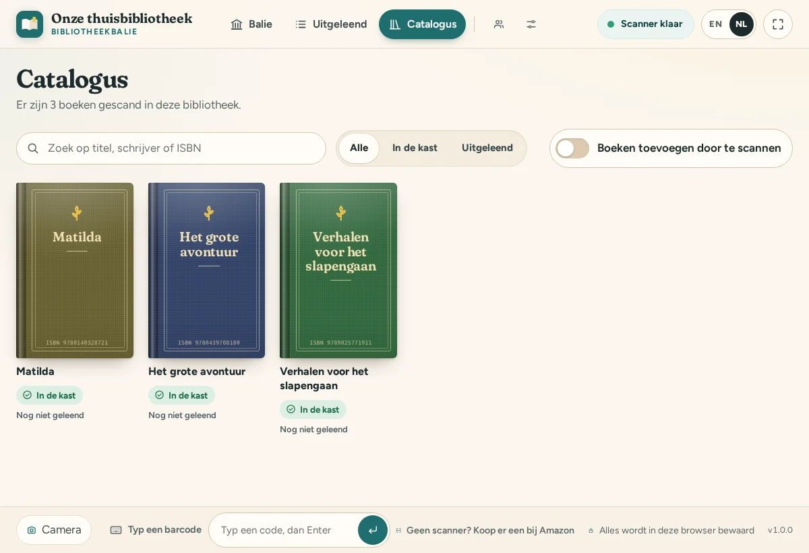Click Onze thuisbibliotheek app title
Screen dimensions: 809x553
tap(121, 19)
